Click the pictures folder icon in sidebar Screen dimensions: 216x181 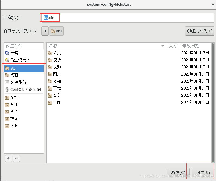tap(7, 112)
